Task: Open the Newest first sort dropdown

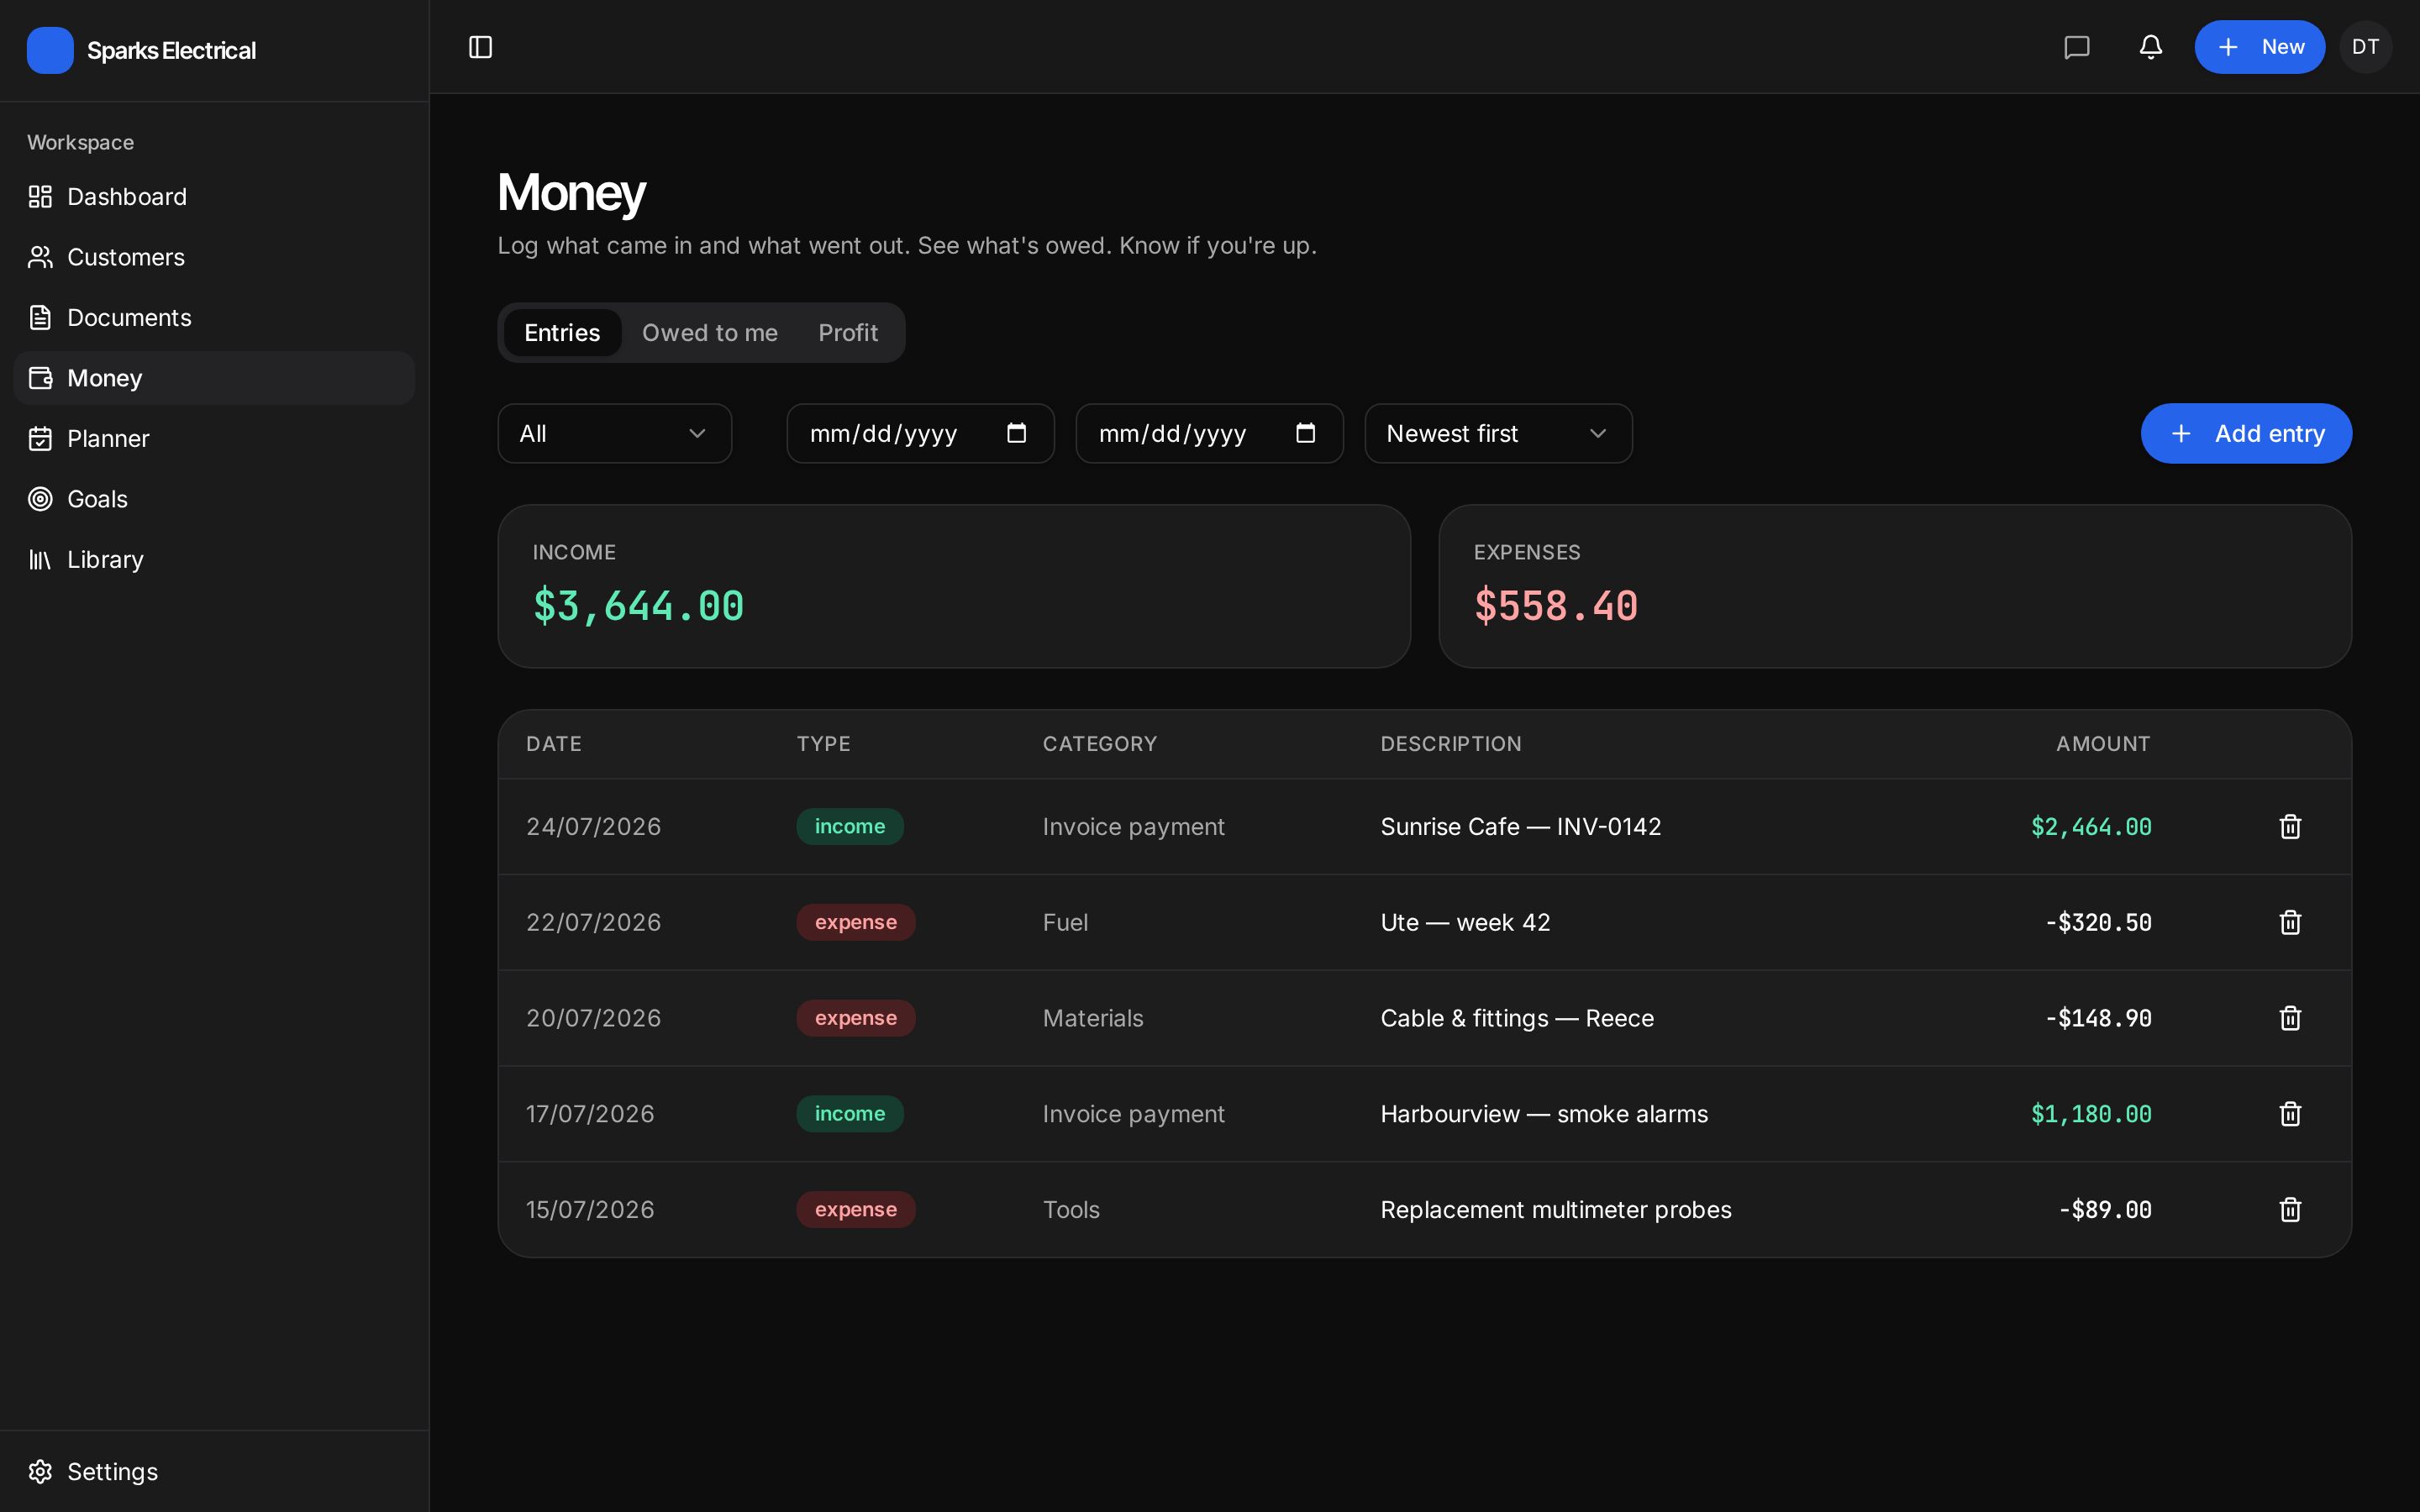Action: click(x=1498, y=434)
